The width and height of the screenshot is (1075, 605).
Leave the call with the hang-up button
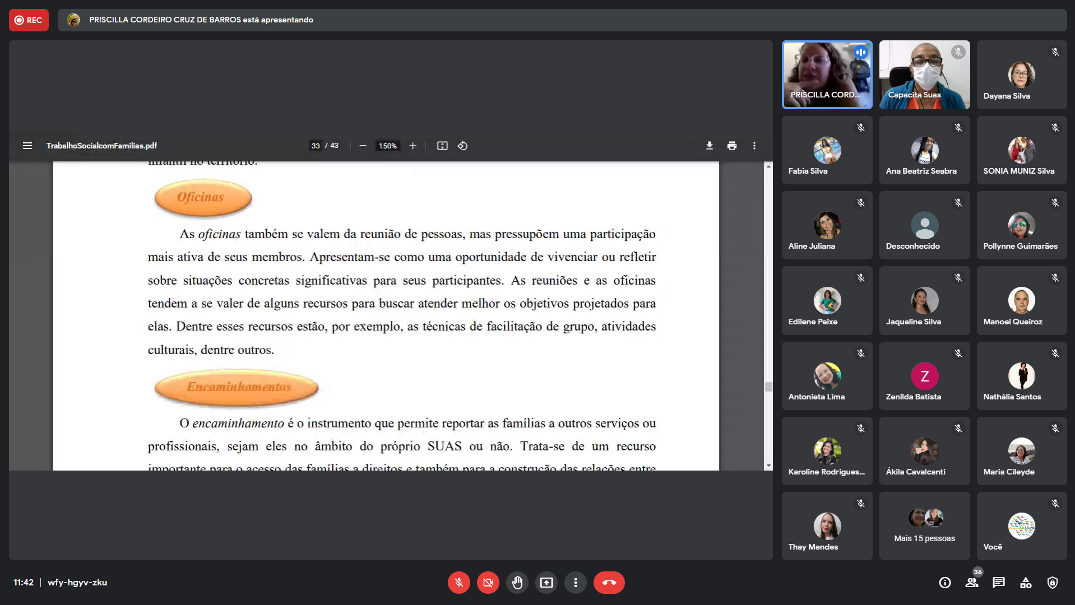point(609,583)
